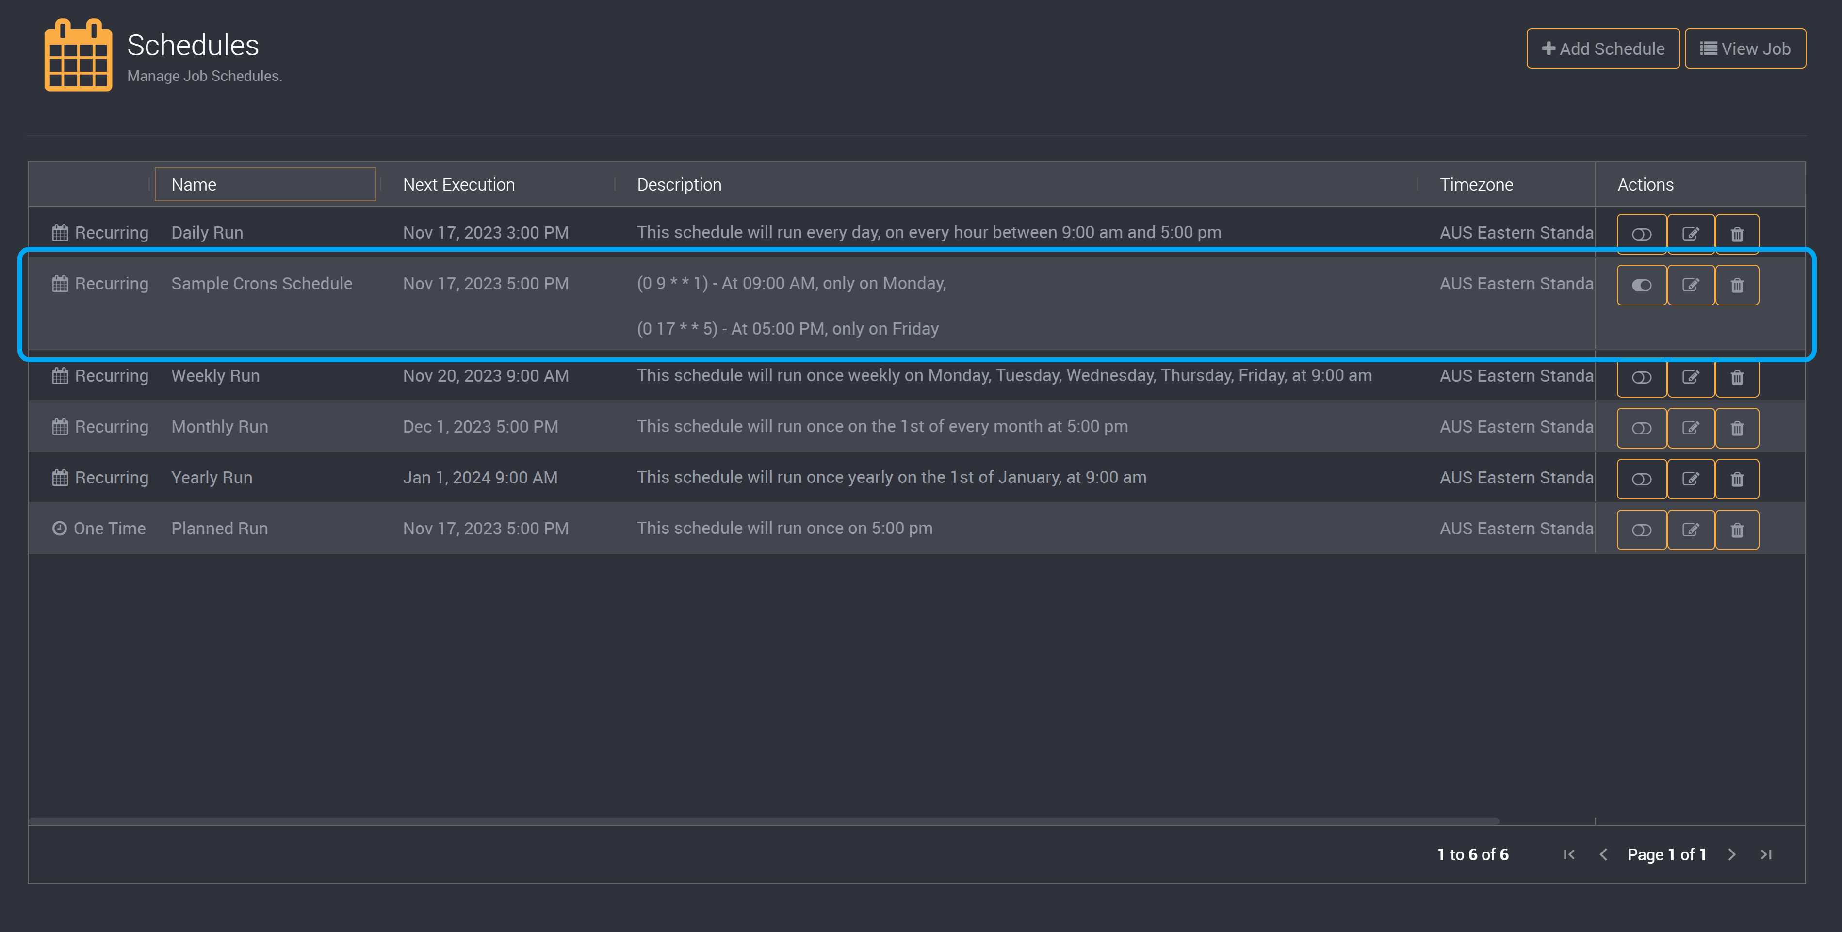
Task: Click the Add Schedule button
Action: [x=1602, y=48]
